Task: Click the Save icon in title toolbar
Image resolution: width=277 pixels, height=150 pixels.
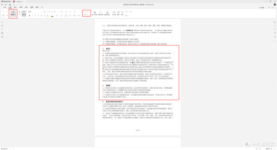Action: [2, 5]
